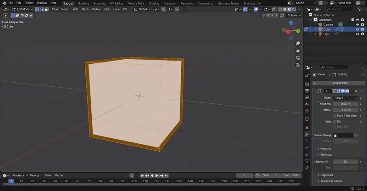The image size is (367, 191).
Task: Pin the properties editor context
Action: pos(362,74)
